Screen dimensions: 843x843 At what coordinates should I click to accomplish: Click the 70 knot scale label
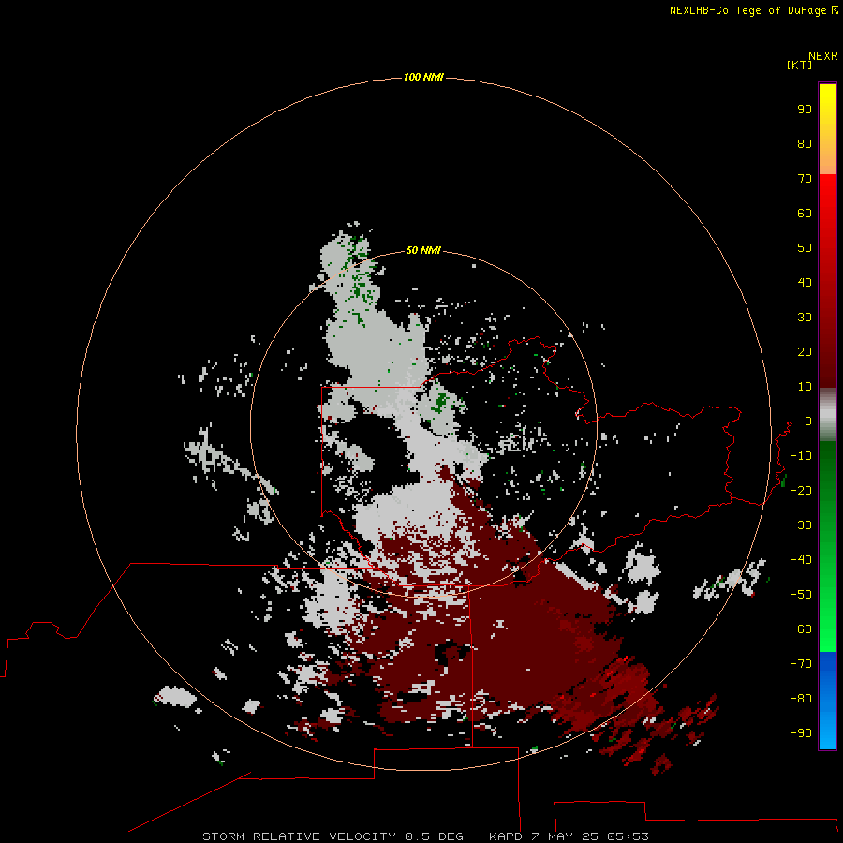[805, 179]
